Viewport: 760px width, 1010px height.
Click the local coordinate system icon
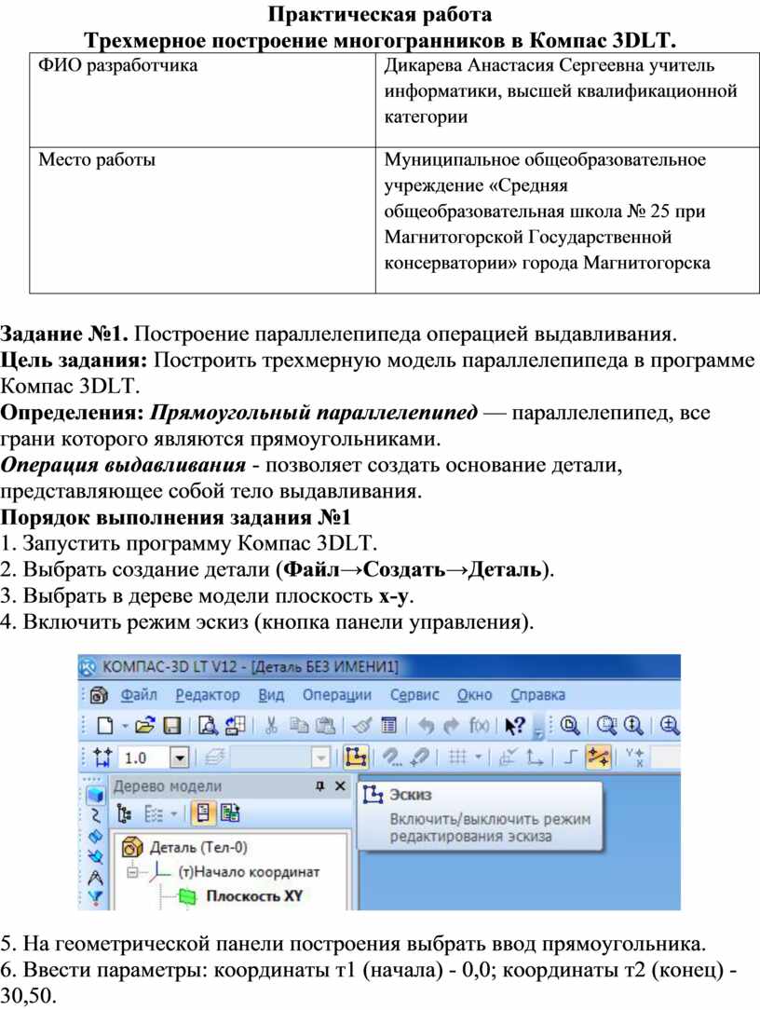(x=535, y=757)
